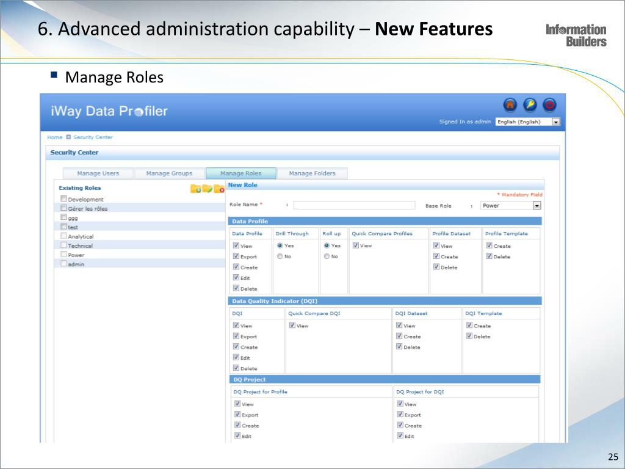This screenshot has height=469, width=625.
Task: Toggle Create under DQ Project for Profile
Action: tap(237, 425)
